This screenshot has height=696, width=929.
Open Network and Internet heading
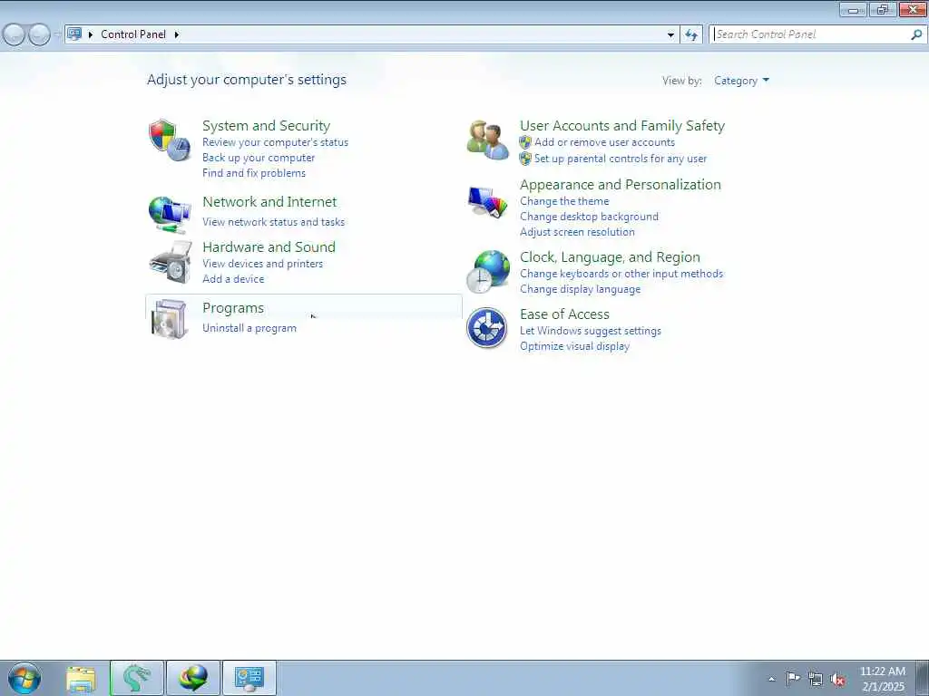pyautogui.click(x=269, y=202)
